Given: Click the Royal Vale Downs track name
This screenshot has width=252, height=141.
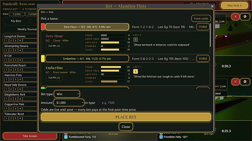Looking at the screenshot, I should point(15,85).
